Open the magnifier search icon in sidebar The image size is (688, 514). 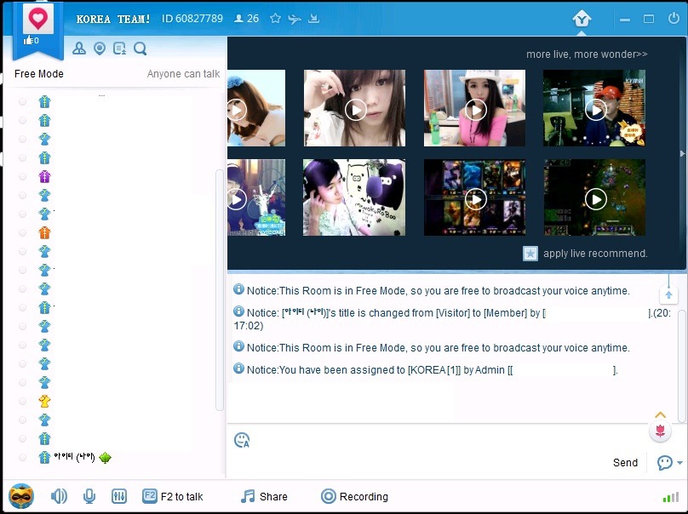[140, 49]
